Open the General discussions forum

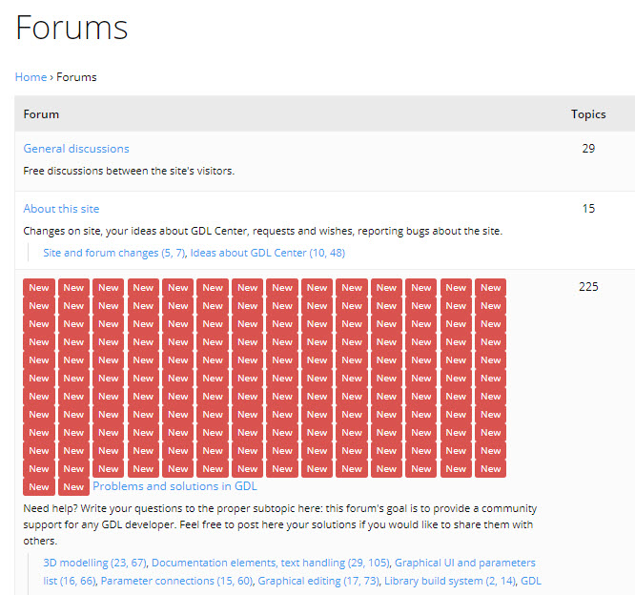coord(76,149)
